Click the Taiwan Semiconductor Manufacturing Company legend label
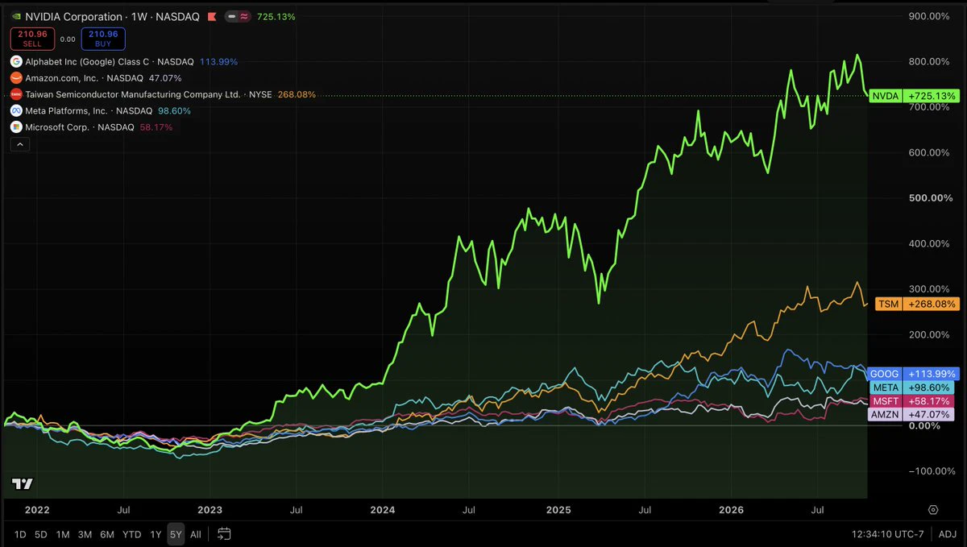Screen dimensions: 967x547 point(133,94)
